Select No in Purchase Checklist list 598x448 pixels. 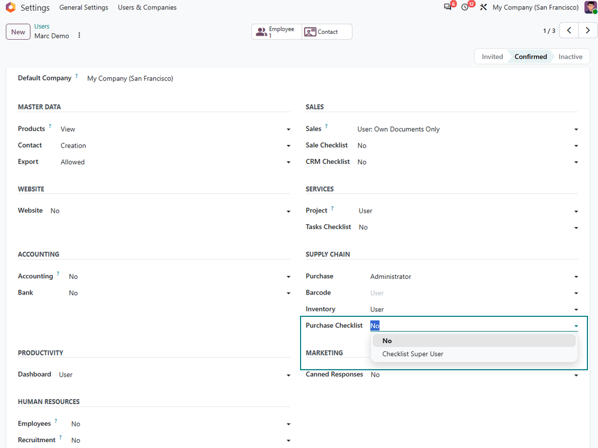click(474, 341)
